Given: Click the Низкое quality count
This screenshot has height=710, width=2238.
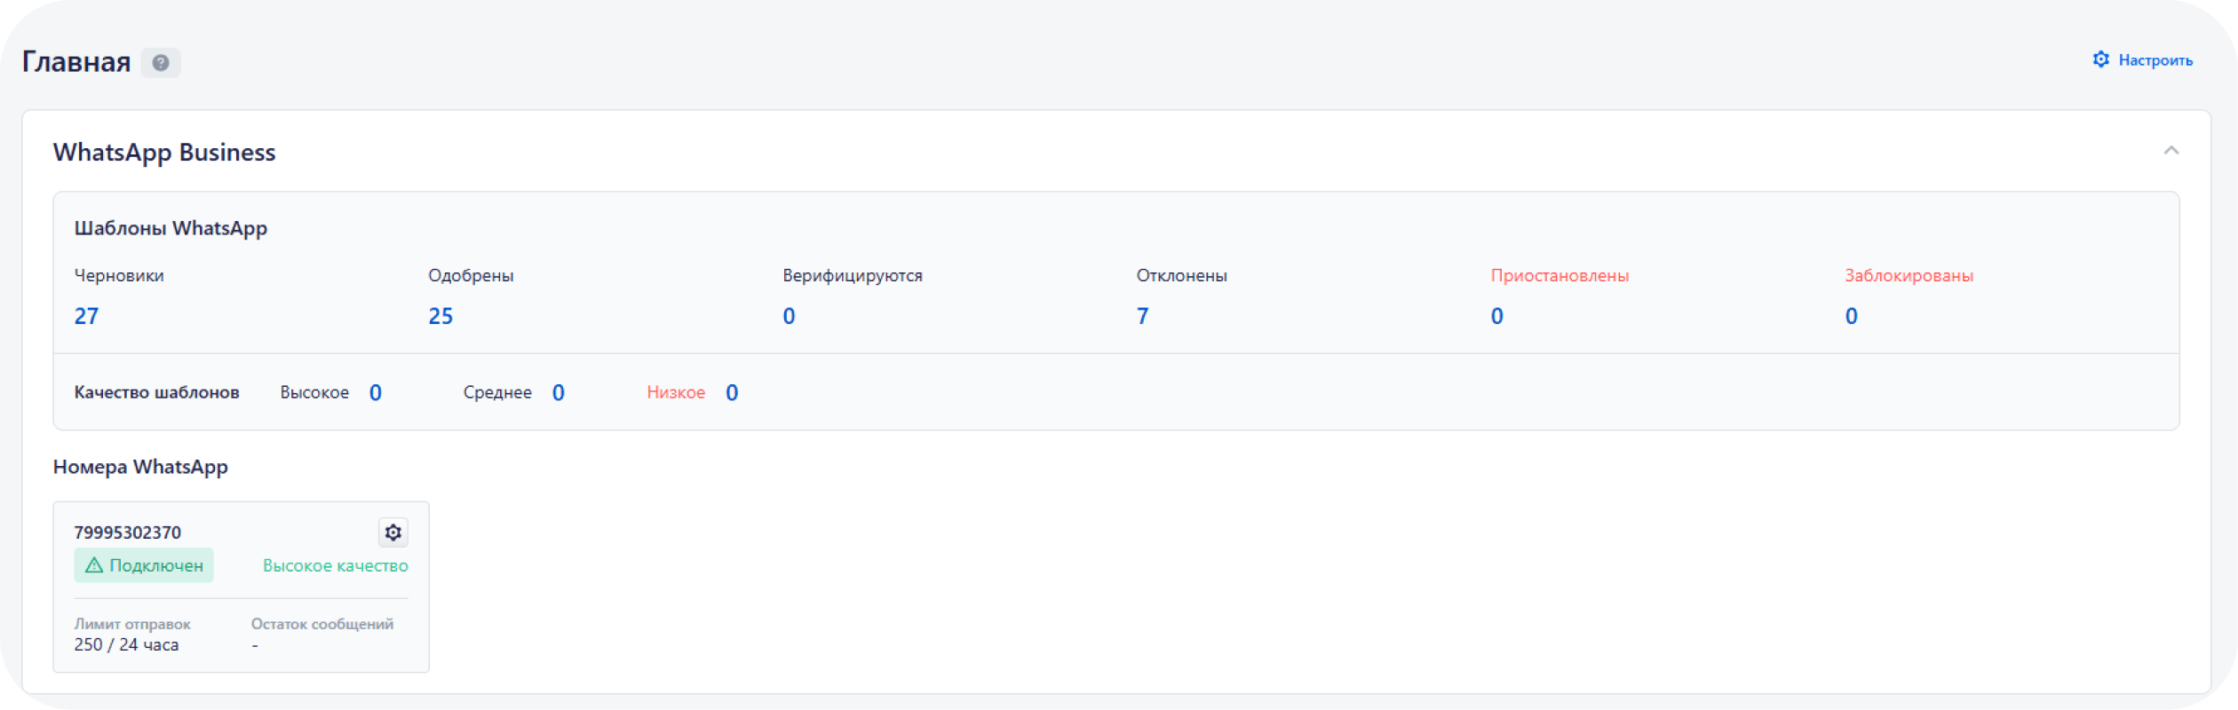Looking at the screenshot, I should click(x=732, y=392).
